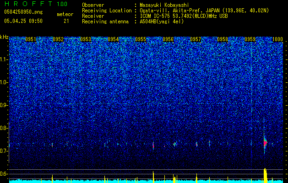Click the large magenta meteor echo near 0959

(265, 143)
